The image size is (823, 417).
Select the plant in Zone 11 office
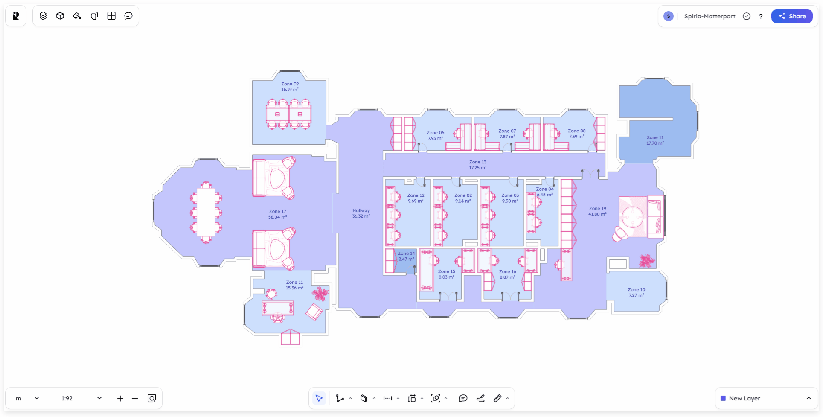(320, 294)
